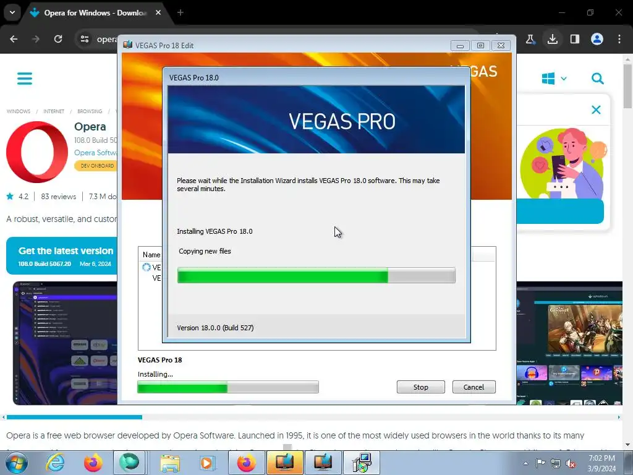The width and height of the screenshot is (633, 475).
Task: Close the Opera for Windows tab
Action: (158, 12)
